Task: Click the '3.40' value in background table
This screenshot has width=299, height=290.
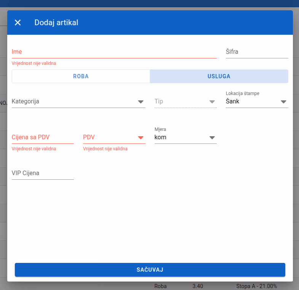Action: [198, 286]
